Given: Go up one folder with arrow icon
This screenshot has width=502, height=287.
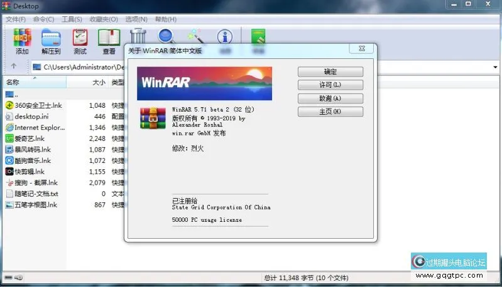Looking at the screenshot, I should [x=13, y=66].
